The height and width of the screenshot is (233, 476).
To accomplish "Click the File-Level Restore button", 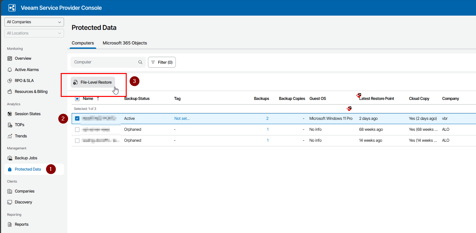I will 93,82.
